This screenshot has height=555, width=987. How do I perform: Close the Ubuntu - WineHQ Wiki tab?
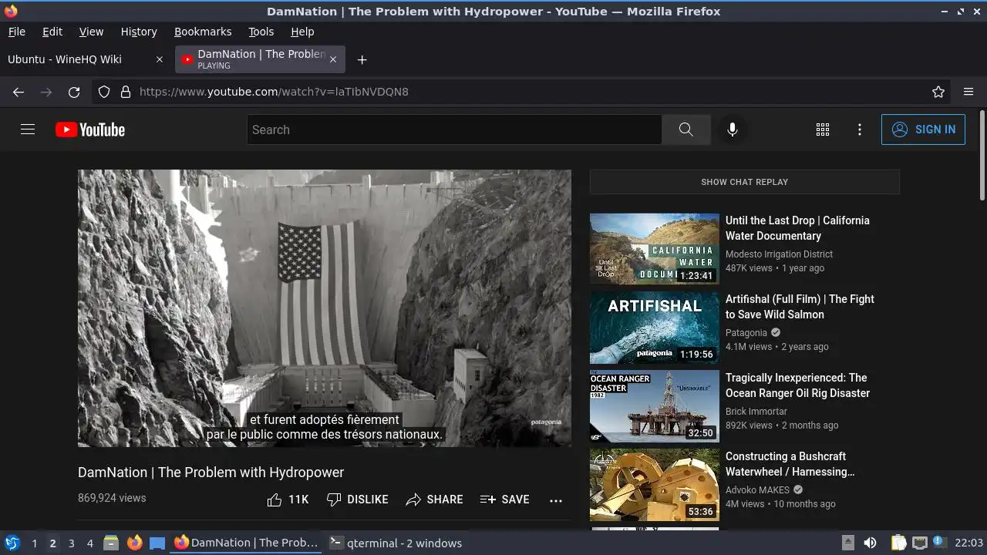(x=160, y=59)
